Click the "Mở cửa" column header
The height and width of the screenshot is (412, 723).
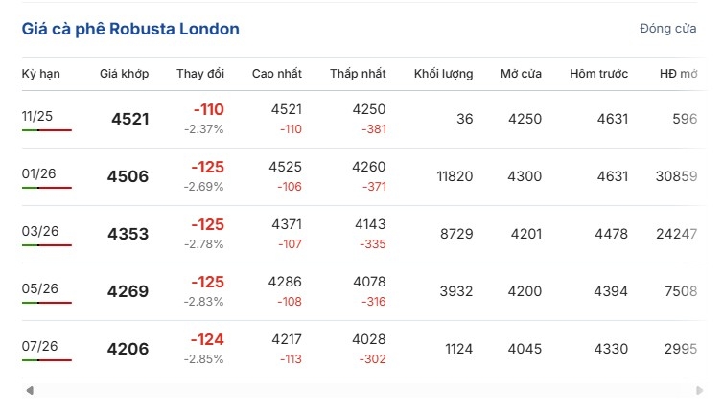coord(521,74)
